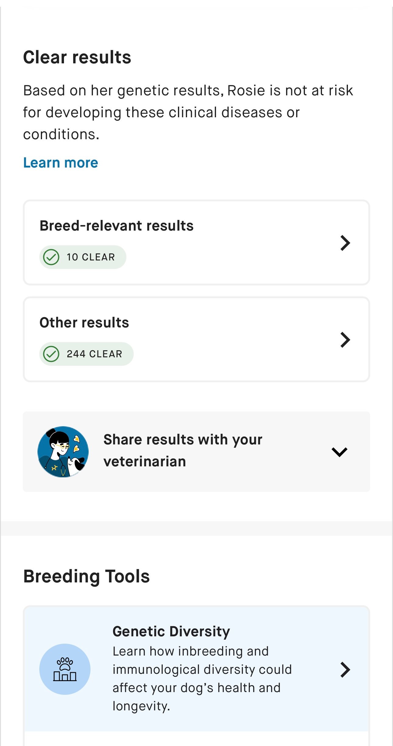
Task: Select the 244 CLEAR badge label
Action: (x=94, y=354)
